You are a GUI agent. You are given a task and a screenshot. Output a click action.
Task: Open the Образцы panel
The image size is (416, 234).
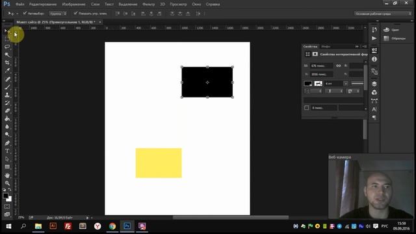(x=395, y=38)
